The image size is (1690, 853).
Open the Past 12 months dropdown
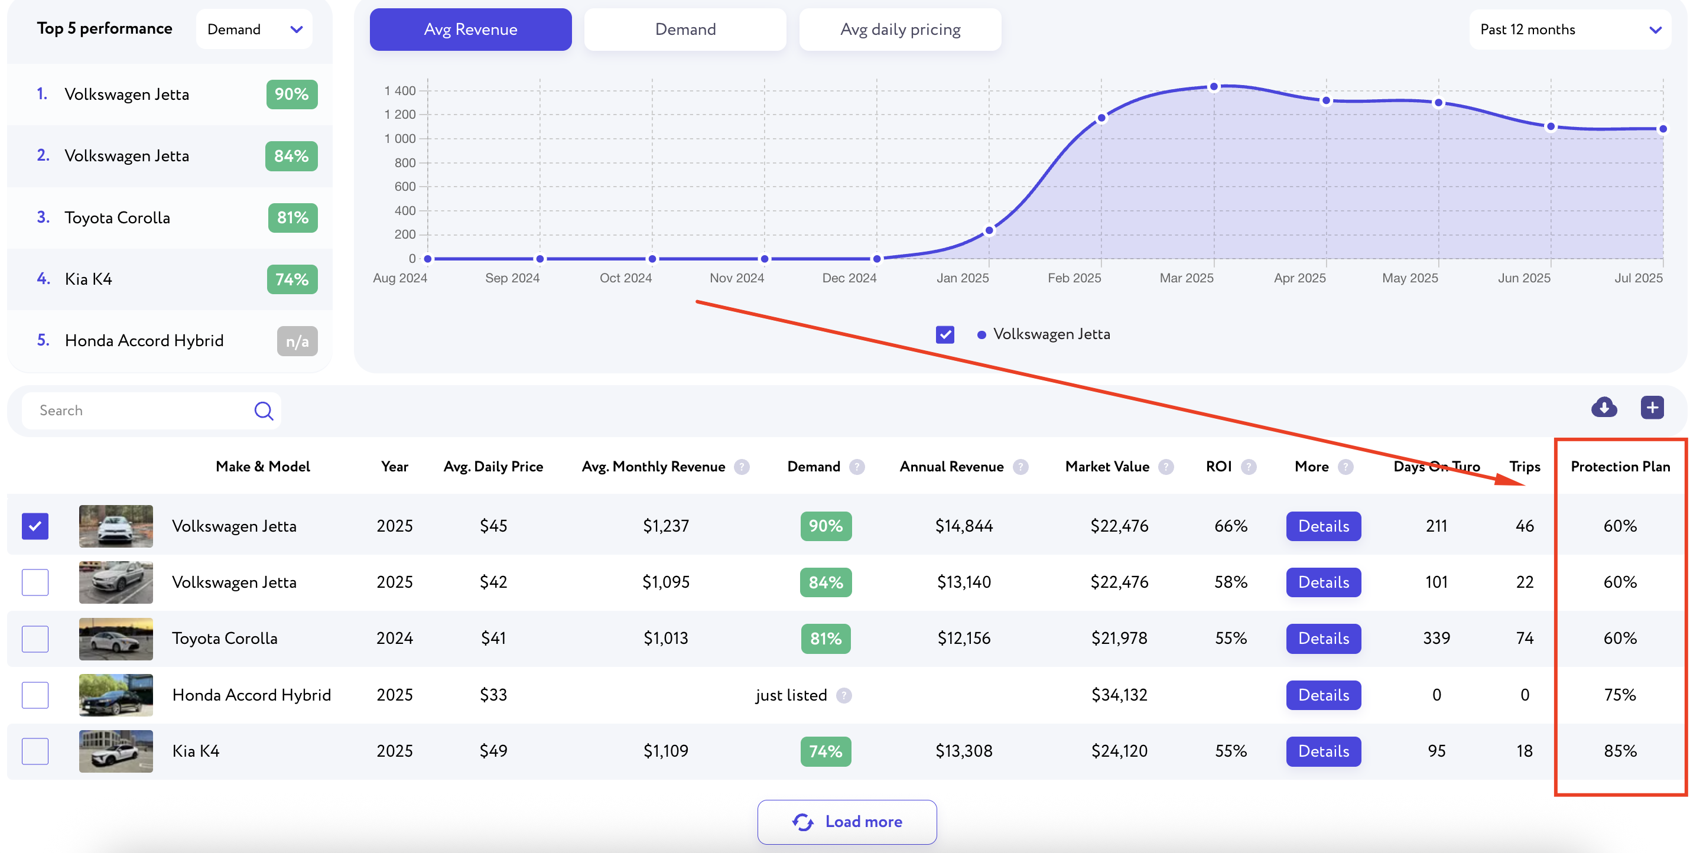(x=1569, y=30)
